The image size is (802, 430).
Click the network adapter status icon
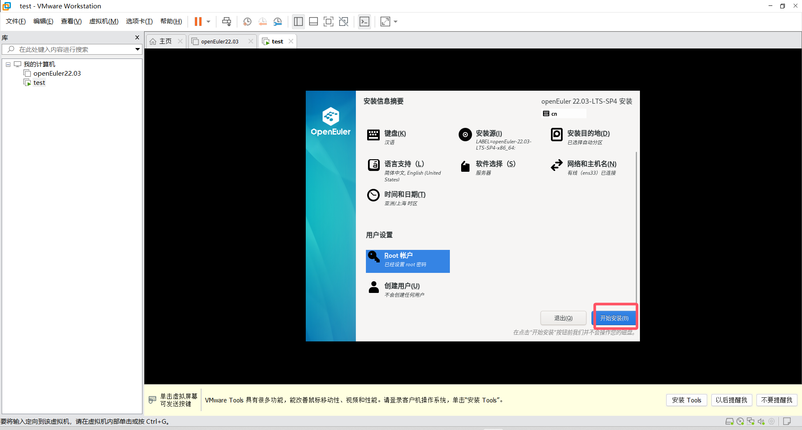pos(751,421)
